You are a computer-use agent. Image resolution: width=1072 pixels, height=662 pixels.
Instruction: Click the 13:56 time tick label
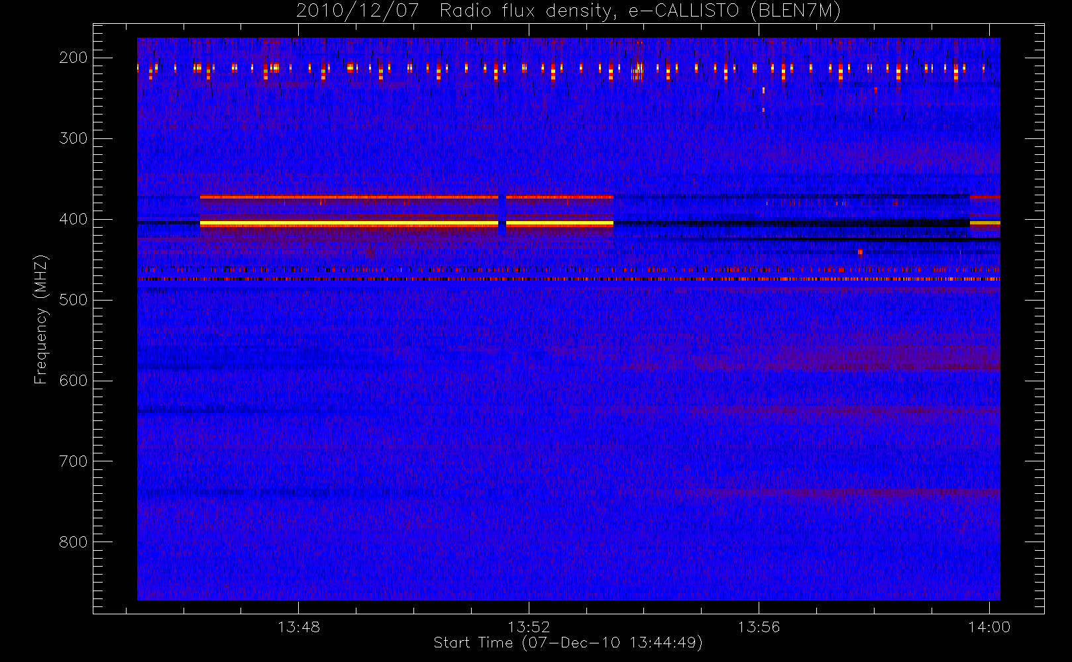coord(759,627)
